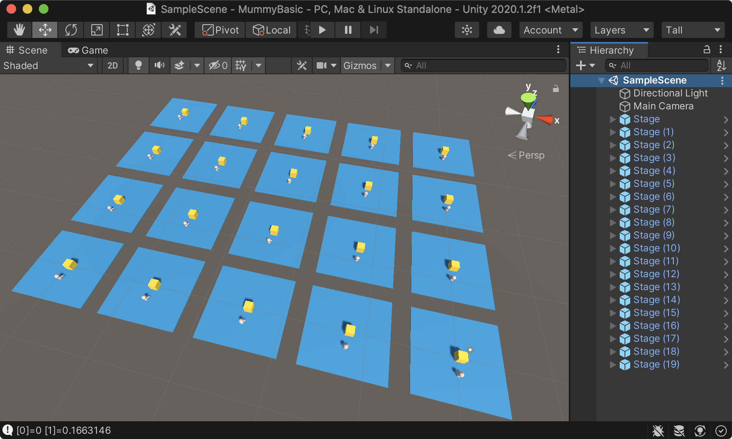Collapse the SampleScene tree

coord(601,81)
